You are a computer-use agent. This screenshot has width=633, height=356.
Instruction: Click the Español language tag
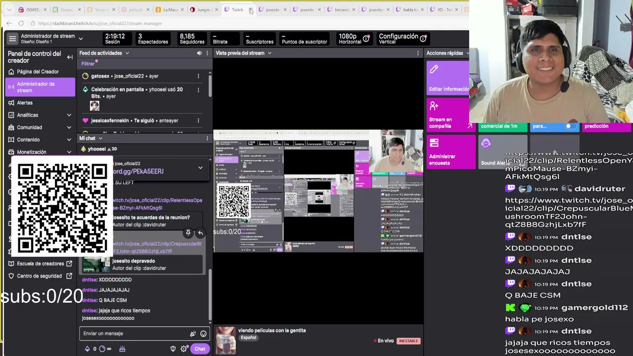pyautogui.click(x=249, y=338)
